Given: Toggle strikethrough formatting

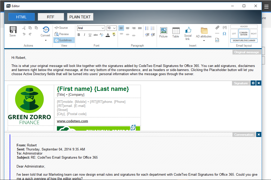Looking at the screenshot, I should pos(96,35).
